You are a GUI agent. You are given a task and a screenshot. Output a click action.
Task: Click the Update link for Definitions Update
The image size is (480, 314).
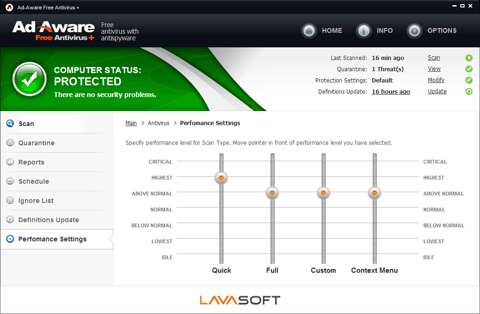437,91
